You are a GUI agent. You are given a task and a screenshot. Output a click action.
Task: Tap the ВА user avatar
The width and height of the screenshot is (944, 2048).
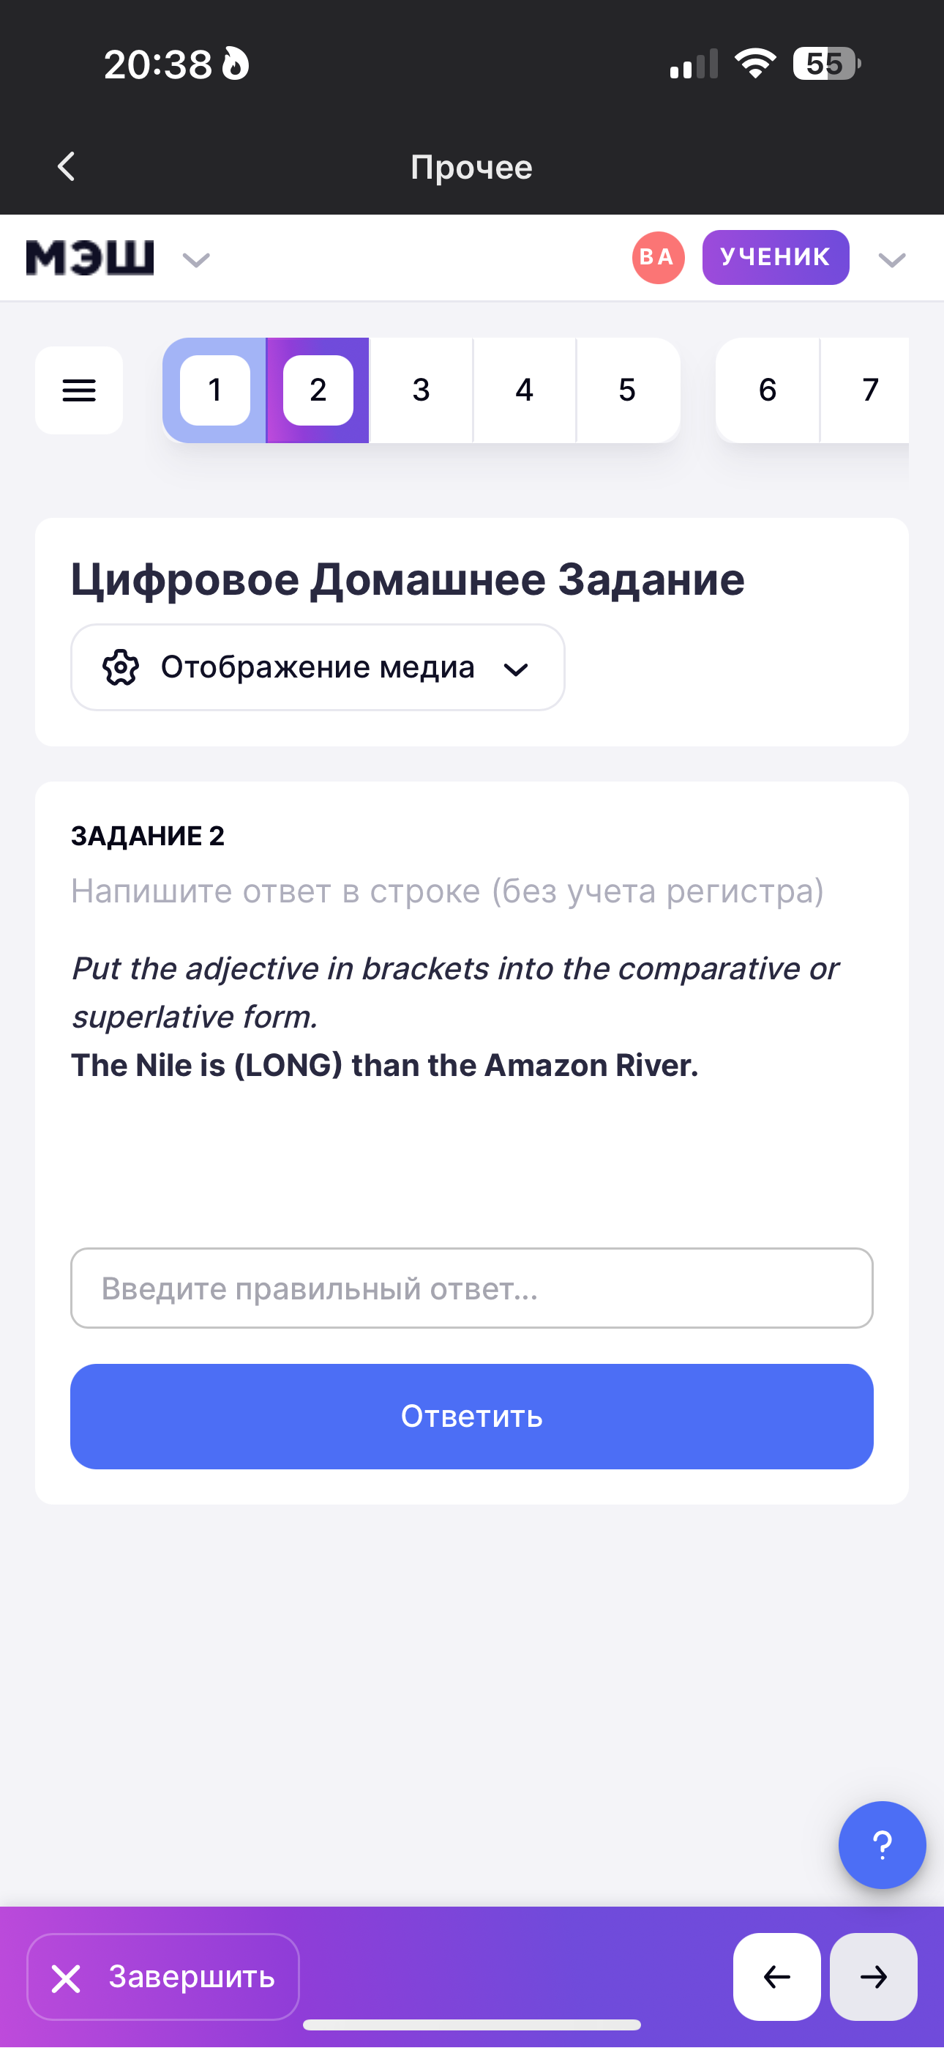coord(658,258)
